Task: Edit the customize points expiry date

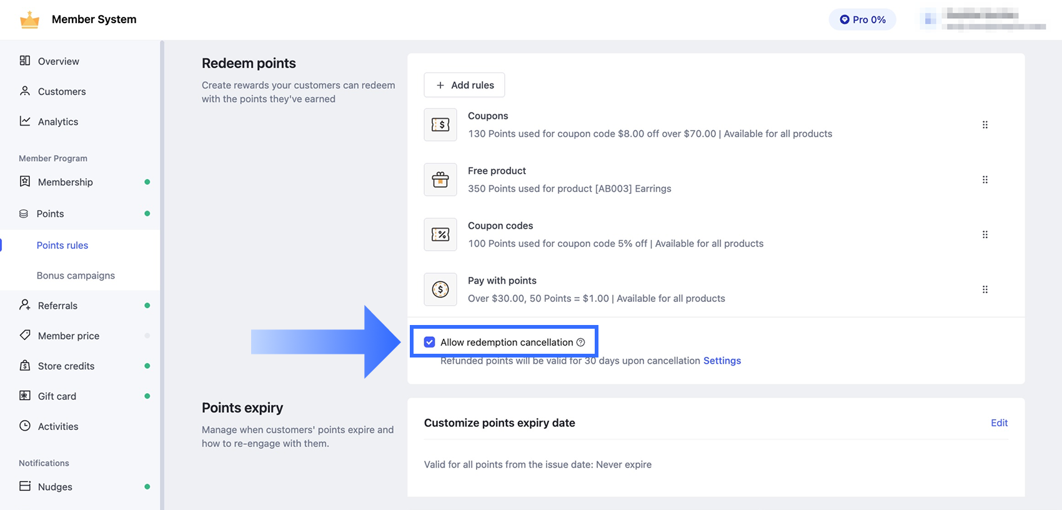Action: coord(999,423)
